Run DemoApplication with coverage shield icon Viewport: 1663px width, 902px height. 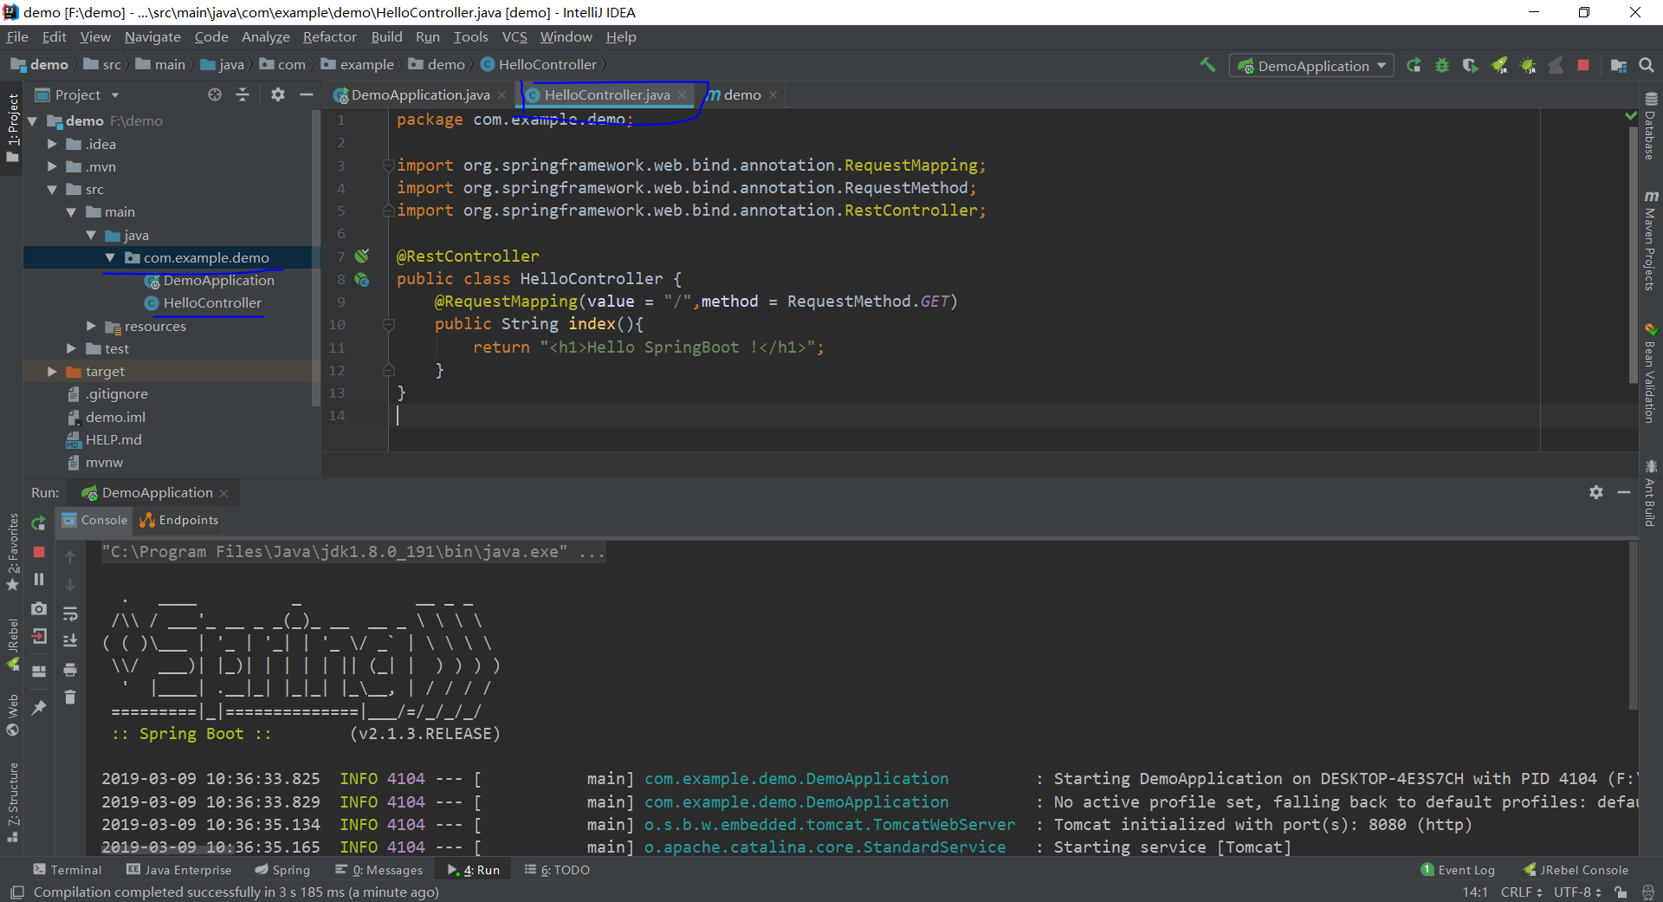click(x=1471, y=65)
